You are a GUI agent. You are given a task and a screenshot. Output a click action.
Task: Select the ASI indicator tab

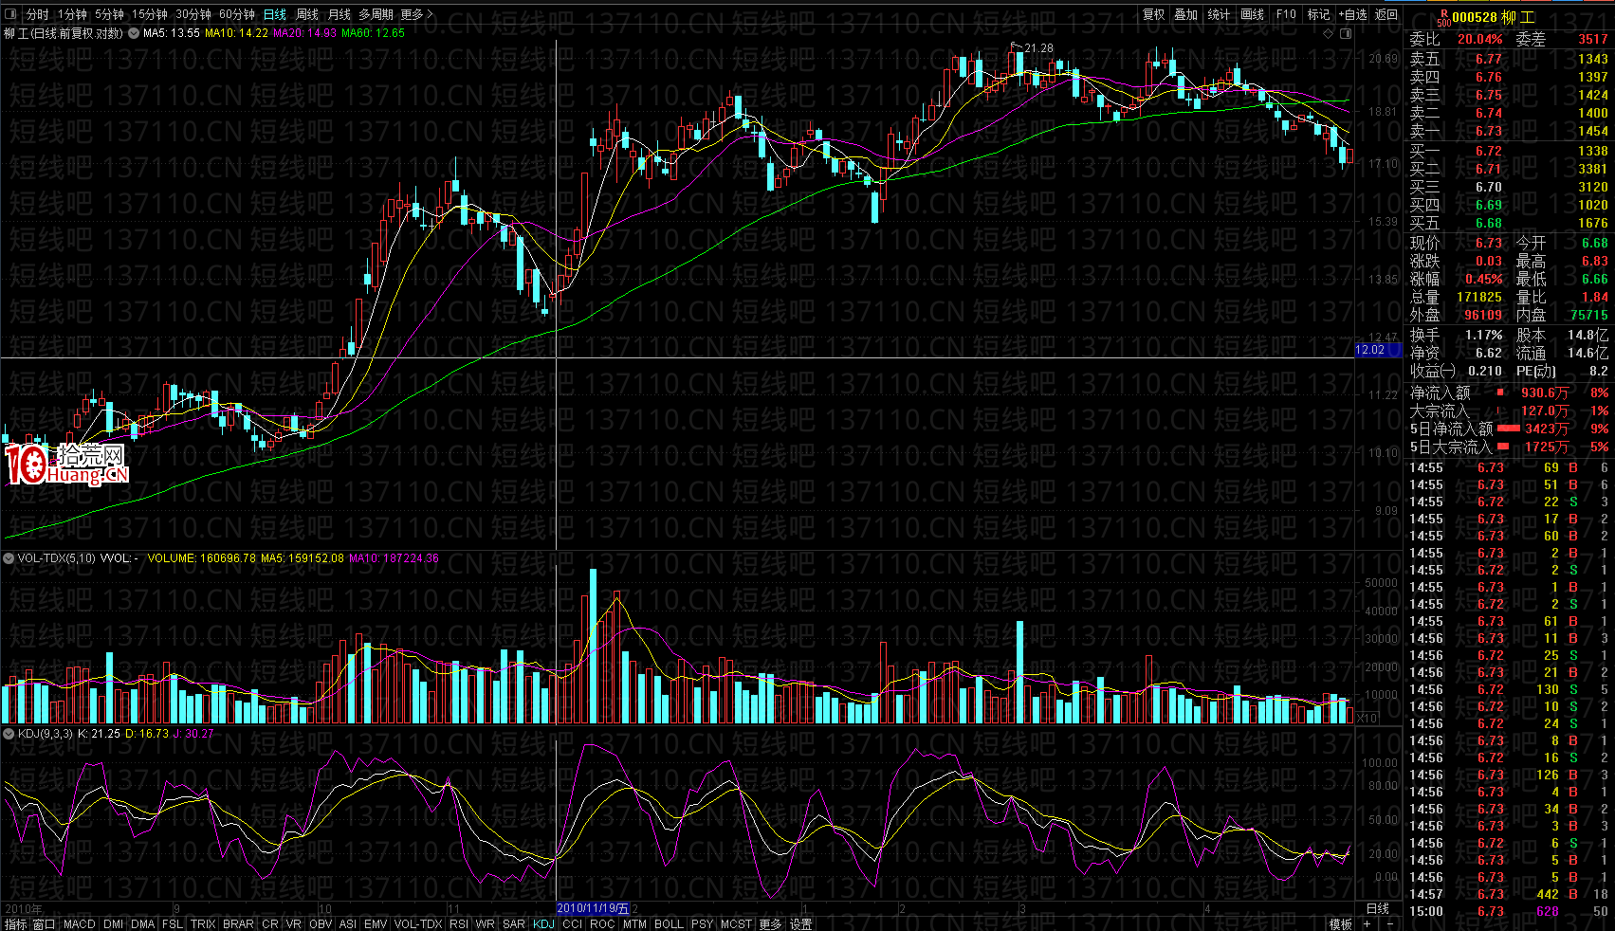tap(348, 923)
